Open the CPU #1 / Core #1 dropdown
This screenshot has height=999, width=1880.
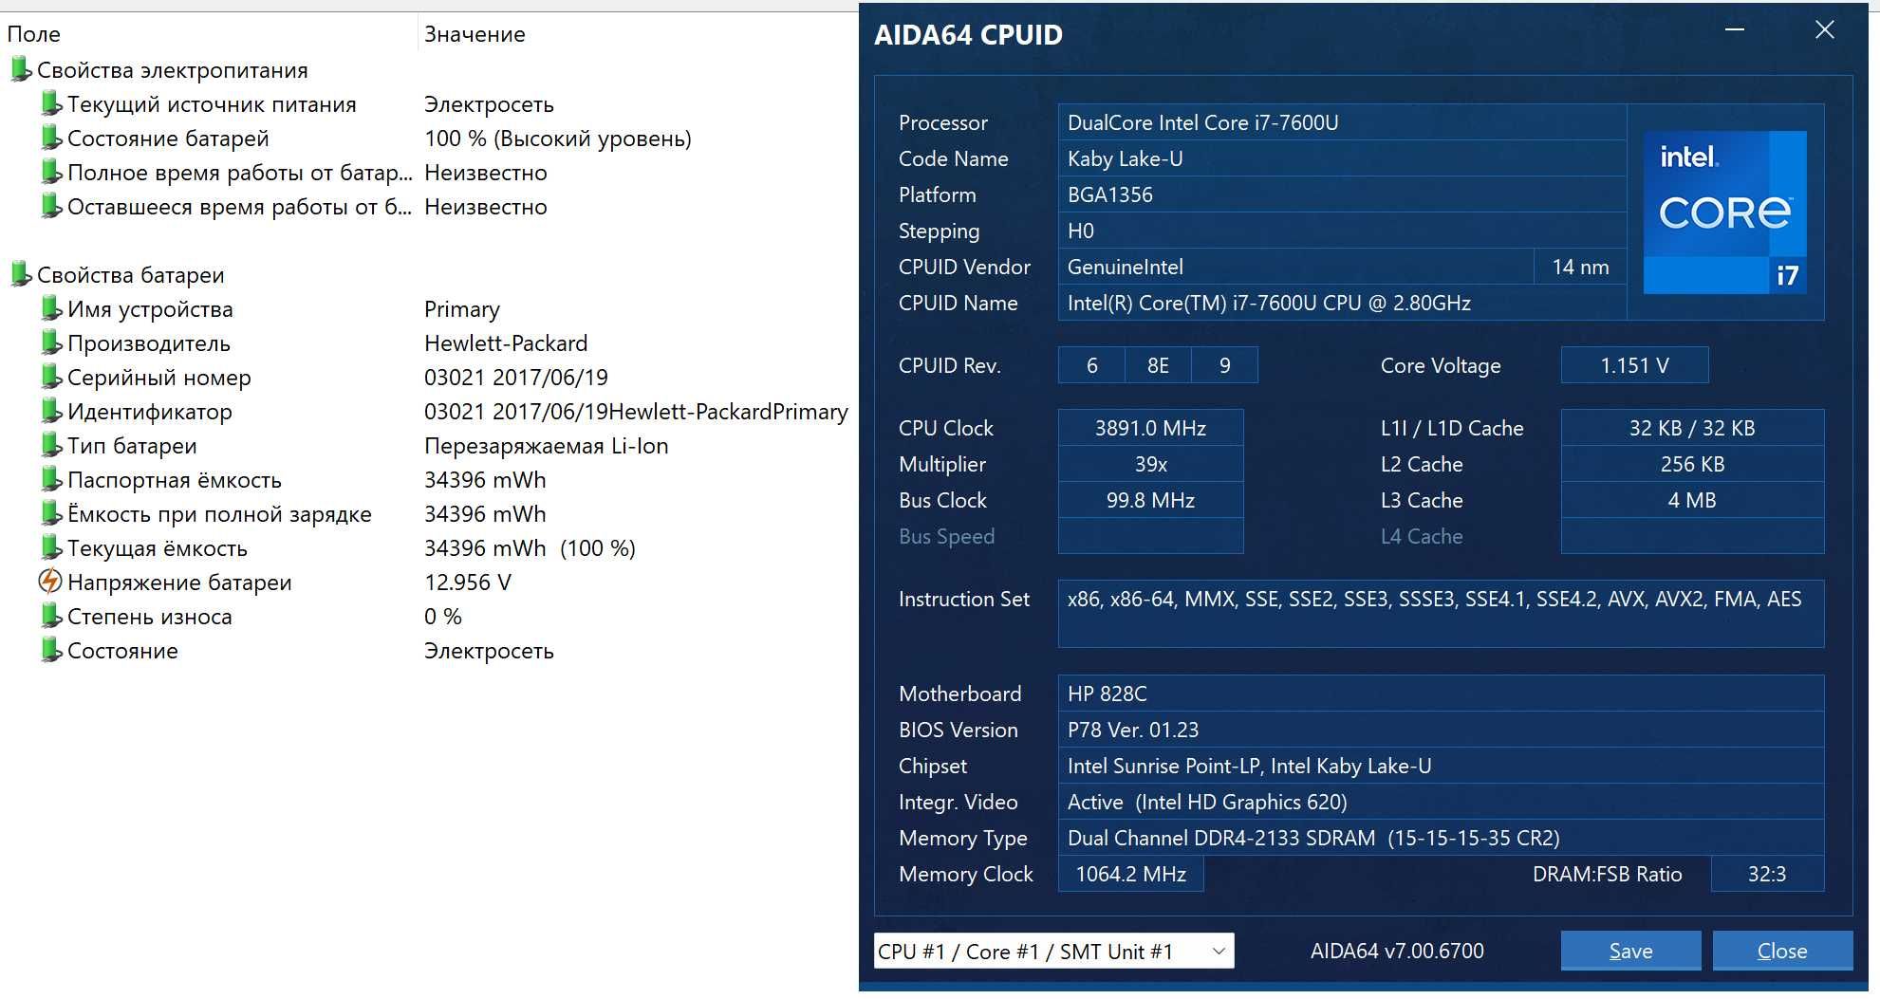[1053, 951]
